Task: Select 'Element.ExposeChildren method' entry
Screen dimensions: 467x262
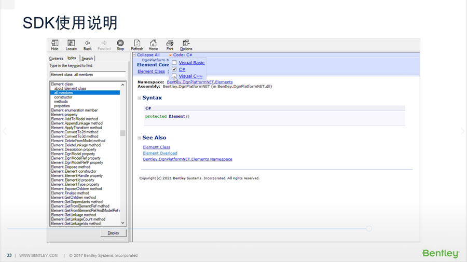Action: pyautogui.click(x=76, y=189)
